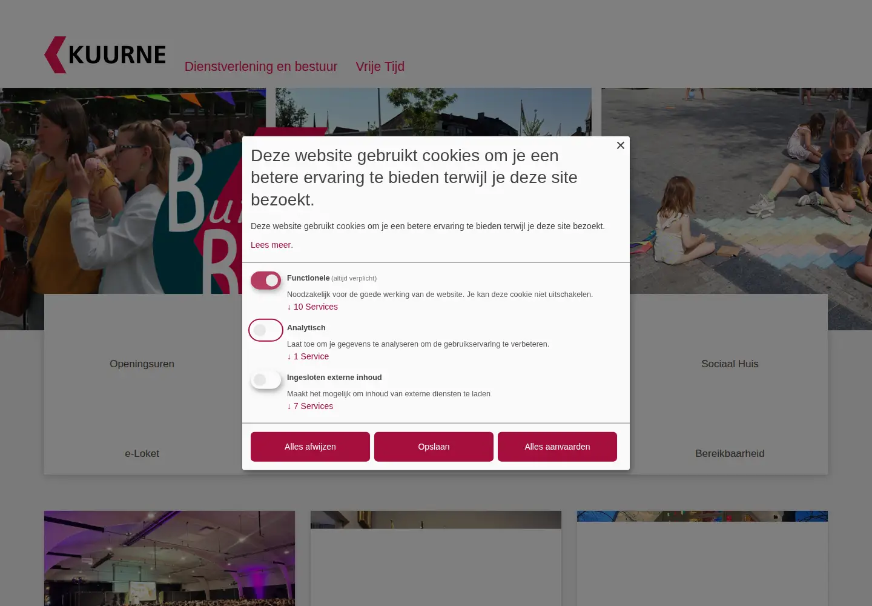Click the Alles afwijzen button

(310, 447)
